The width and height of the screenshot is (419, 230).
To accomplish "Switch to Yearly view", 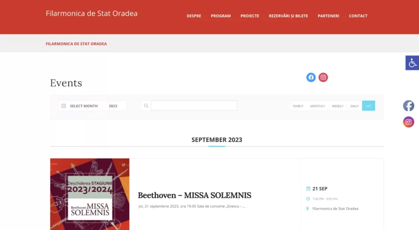I will pyautogui.click(x=298, y=106).
